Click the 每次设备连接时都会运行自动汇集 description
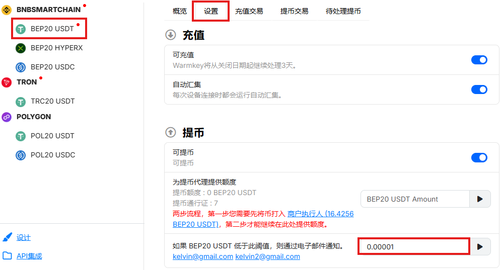Image resolution: width=502 pixels, height=270 pixels. [x=227, y=95]
